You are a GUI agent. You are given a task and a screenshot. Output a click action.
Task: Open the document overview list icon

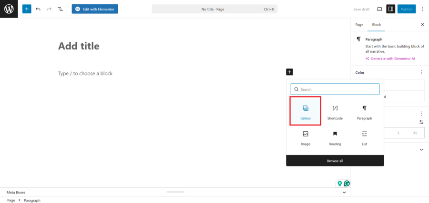tap(61, 9)
